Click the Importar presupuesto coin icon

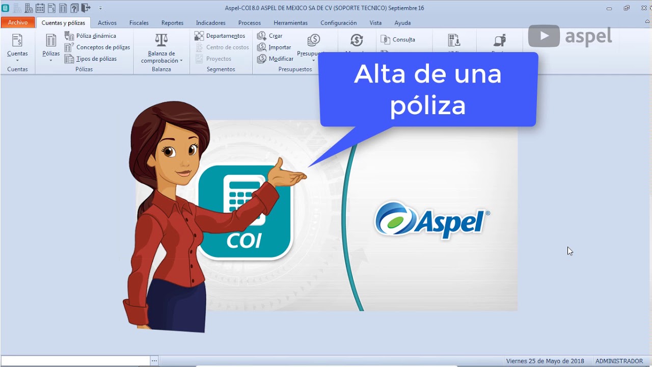point(262,47)
